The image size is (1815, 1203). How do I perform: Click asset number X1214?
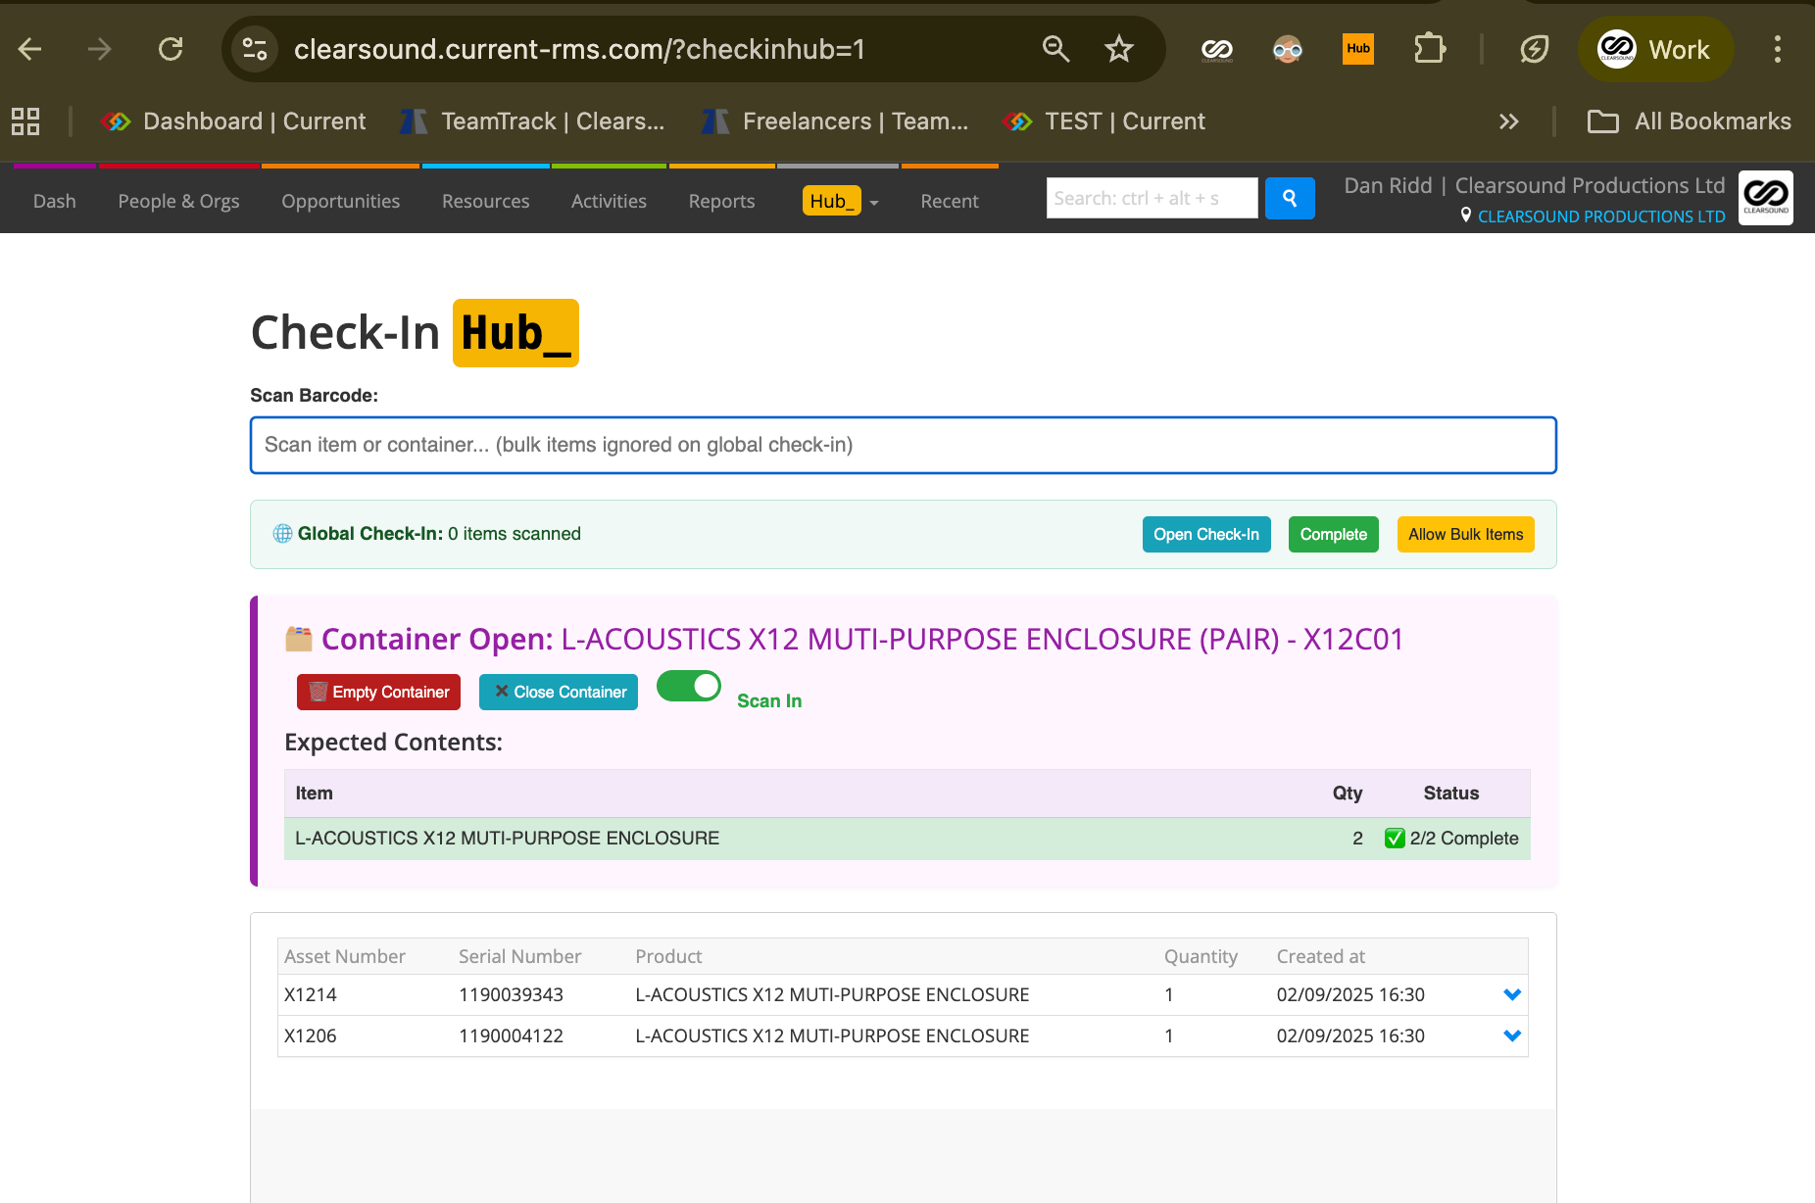(x=310, y=994)
